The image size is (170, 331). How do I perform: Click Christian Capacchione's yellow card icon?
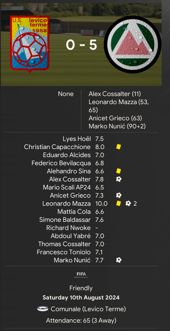point(118,147)
